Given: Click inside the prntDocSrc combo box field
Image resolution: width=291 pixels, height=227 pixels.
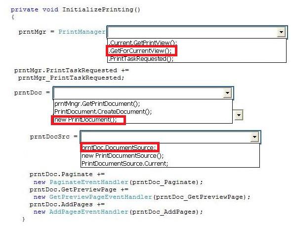Looking at the screenshot, I should click(166, 137).
